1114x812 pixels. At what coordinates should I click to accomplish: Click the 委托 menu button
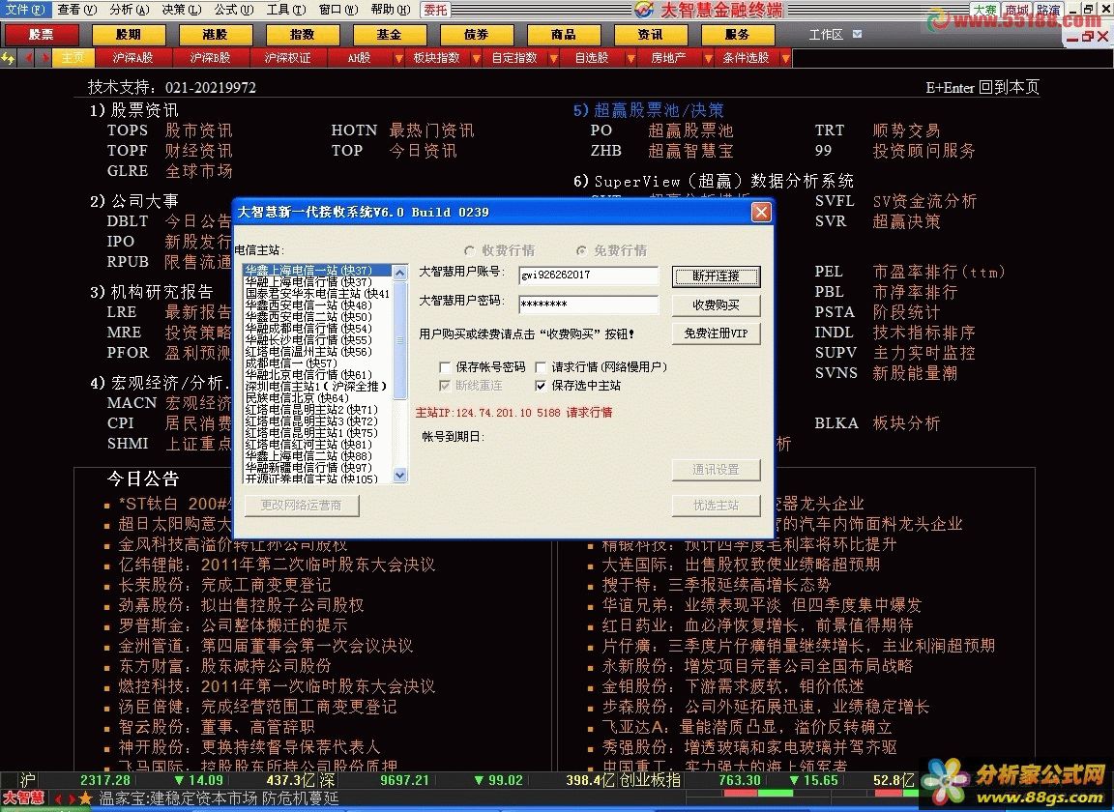[435, 10]
